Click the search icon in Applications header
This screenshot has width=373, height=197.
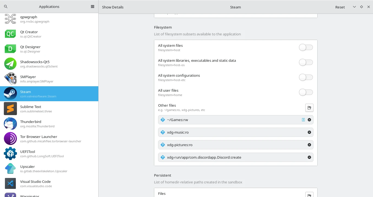[x=6, y=7]
